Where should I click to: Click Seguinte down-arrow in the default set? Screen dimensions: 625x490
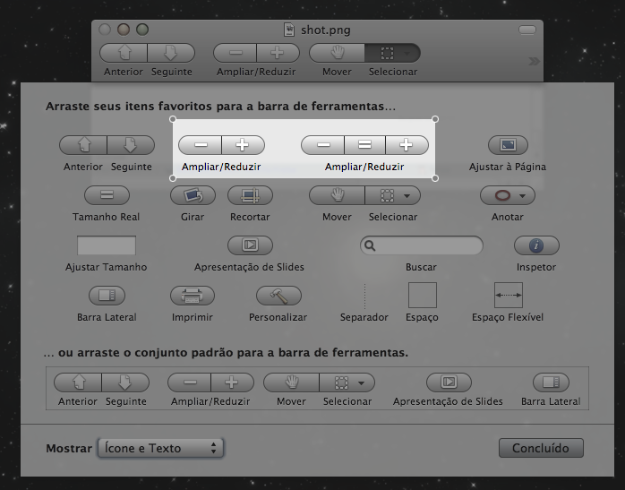(125, 383)
